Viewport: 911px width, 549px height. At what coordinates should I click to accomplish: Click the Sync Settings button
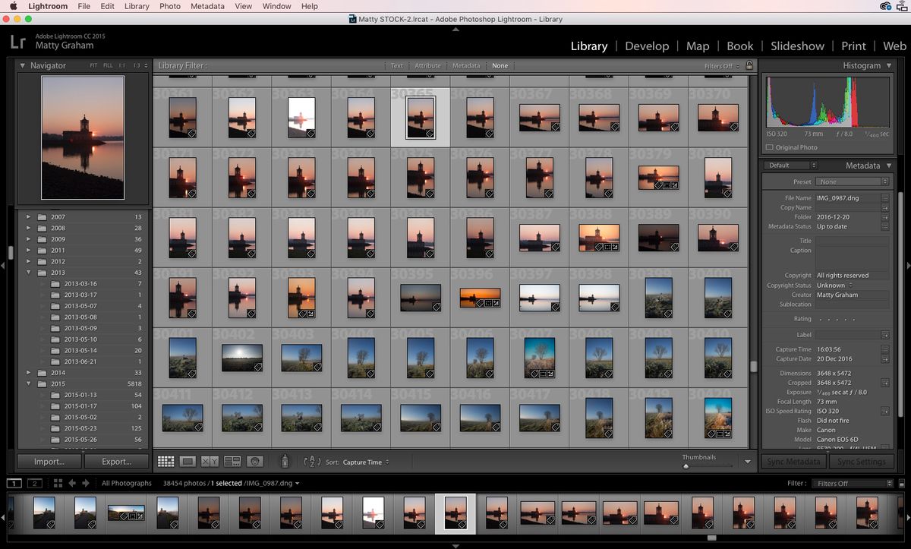tap(862, 461)
